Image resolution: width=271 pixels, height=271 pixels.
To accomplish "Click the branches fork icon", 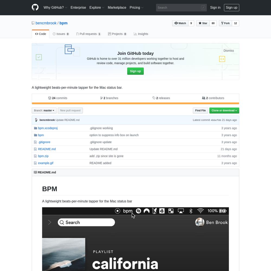I will (101, 98).
